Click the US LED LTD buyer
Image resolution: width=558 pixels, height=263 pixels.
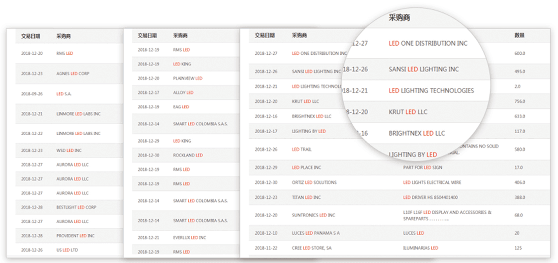(x=67, y=250)
